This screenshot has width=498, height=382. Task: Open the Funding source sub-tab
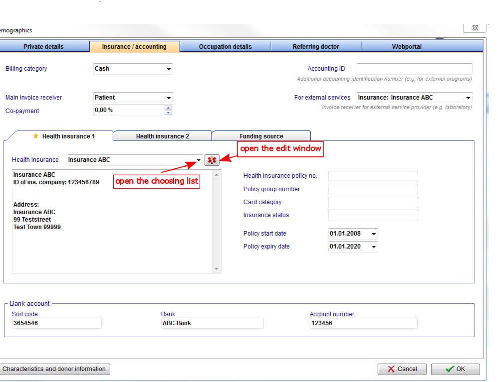click(x=261, y=136)
